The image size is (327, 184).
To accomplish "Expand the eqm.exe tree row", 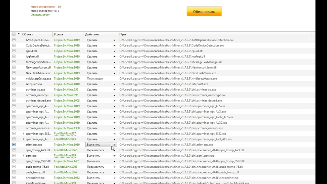I will point(23,156).
